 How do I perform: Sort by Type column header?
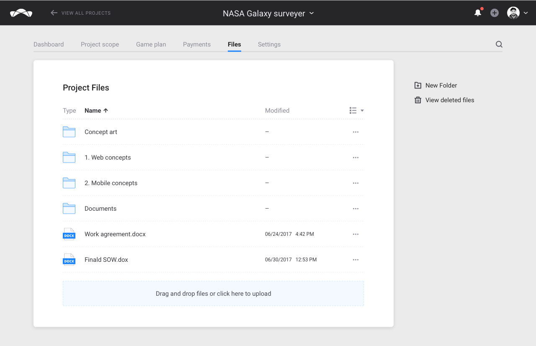[x=70, y=111]
